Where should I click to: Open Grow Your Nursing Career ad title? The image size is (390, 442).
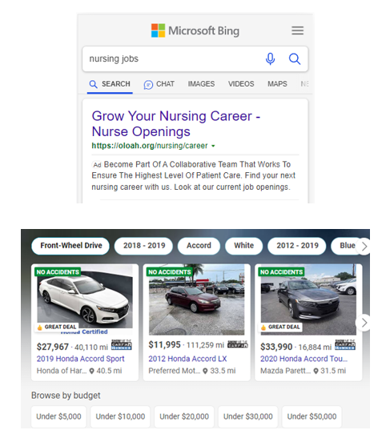pyautogui.click(x=176, y=124)
